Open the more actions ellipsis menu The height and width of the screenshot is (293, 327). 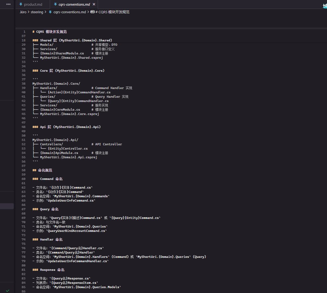[x=8, y=4]
